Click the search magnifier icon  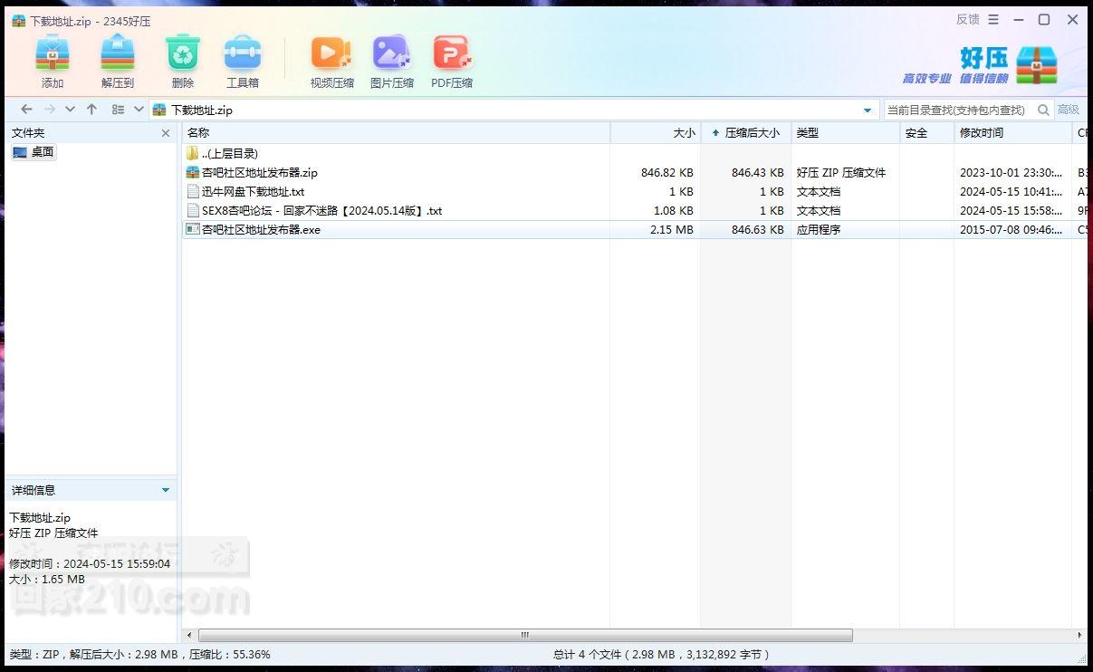click(x=1043, y=110)
